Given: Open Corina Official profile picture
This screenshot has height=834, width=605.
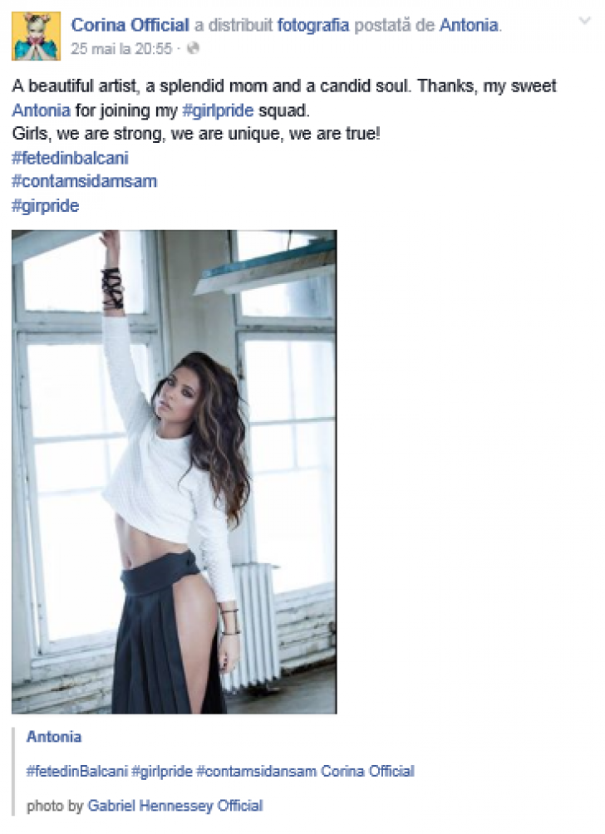Looking at the screenshot, I should (36, 37).
